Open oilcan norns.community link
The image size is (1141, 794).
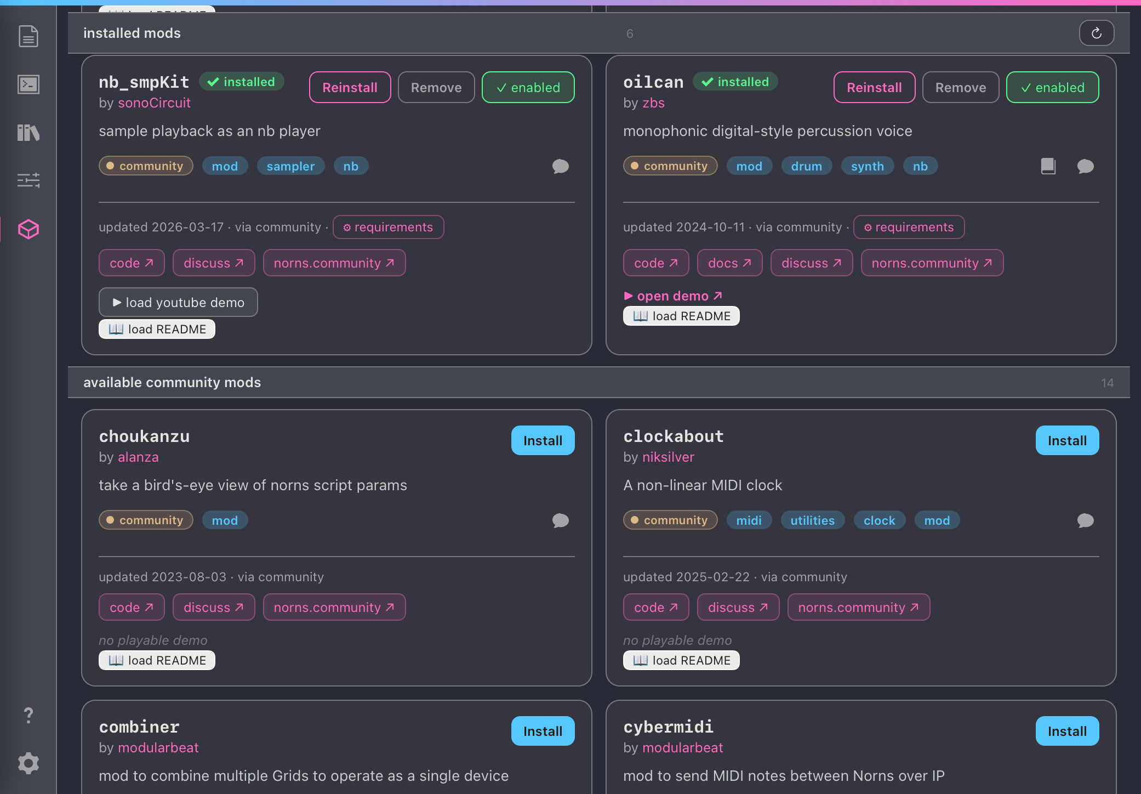[x=932, y=263]
